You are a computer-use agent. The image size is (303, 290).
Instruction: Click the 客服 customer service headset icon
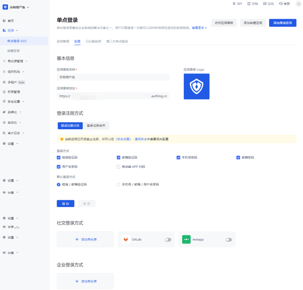[280, 4]
